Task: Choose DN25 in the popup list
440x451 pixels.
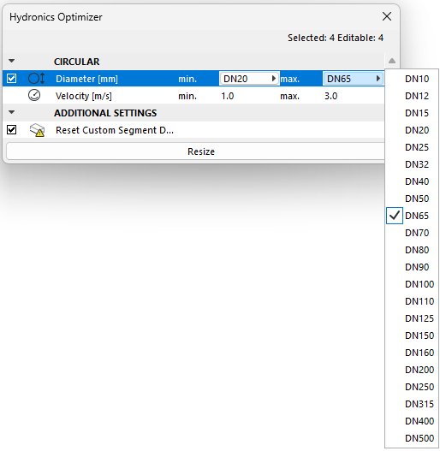Action: (412, 147)
